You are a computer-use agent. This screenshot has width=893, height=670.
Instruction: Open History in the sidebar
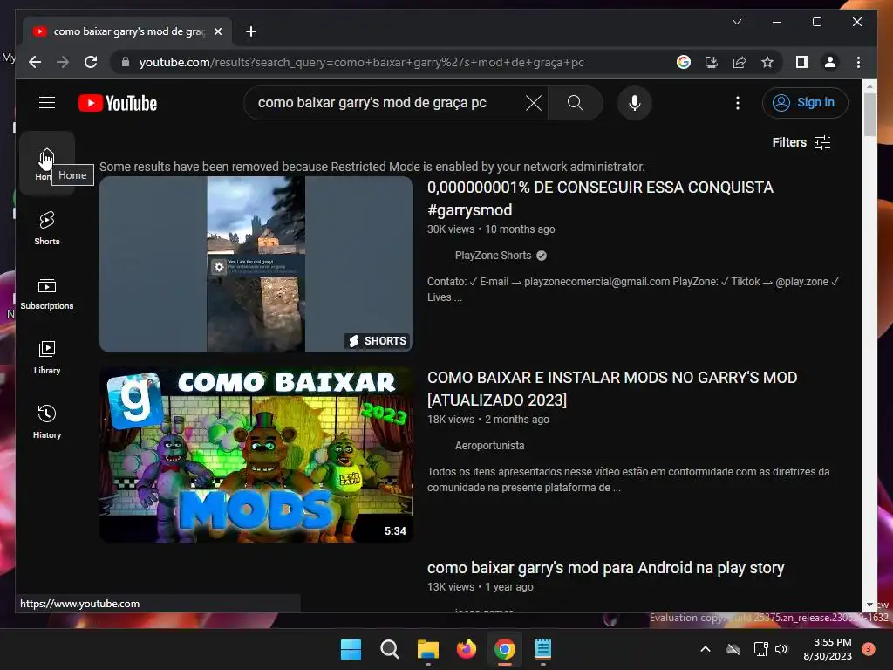(x=47, y=421)
